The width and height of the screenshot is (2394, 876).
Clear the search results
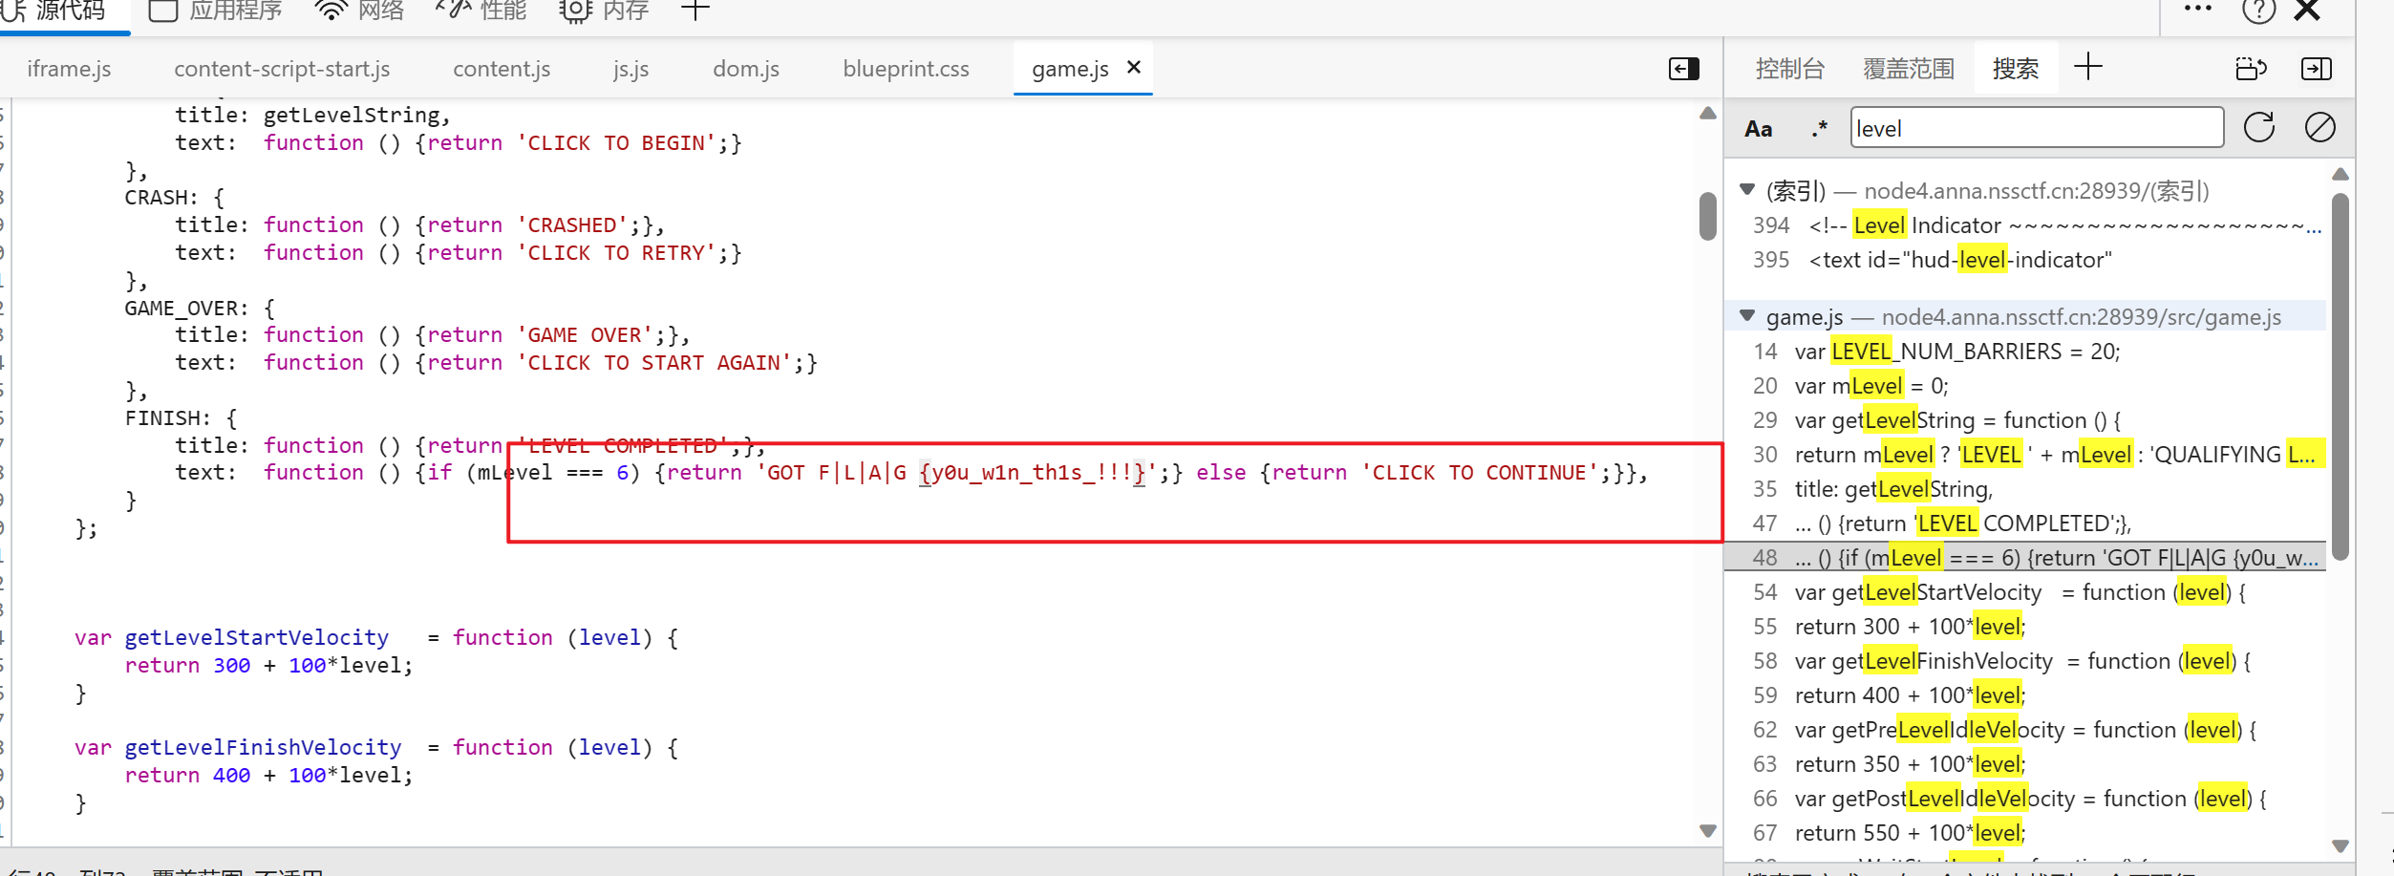[x=2319, y=127]
